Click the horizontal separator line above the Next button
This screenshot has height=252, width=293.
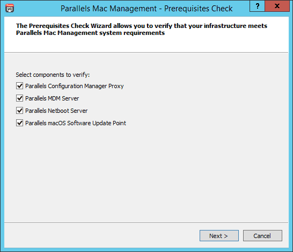146,222
